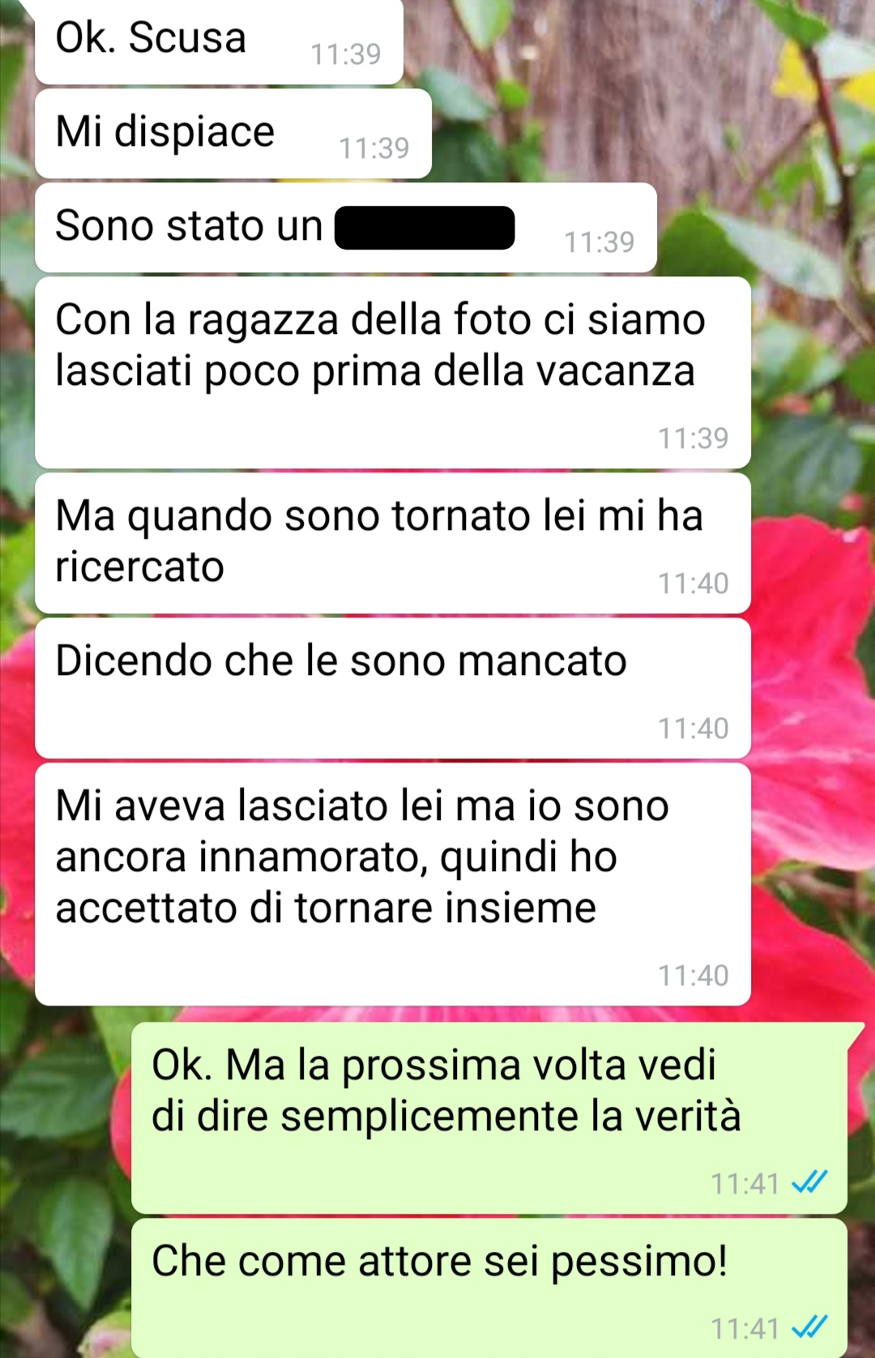
Task: Tap the 'Sono stato un' message
Action: tap(346, 228)
